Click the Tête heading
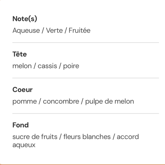This screenshot has width=165, height=165. coord(20,54)
